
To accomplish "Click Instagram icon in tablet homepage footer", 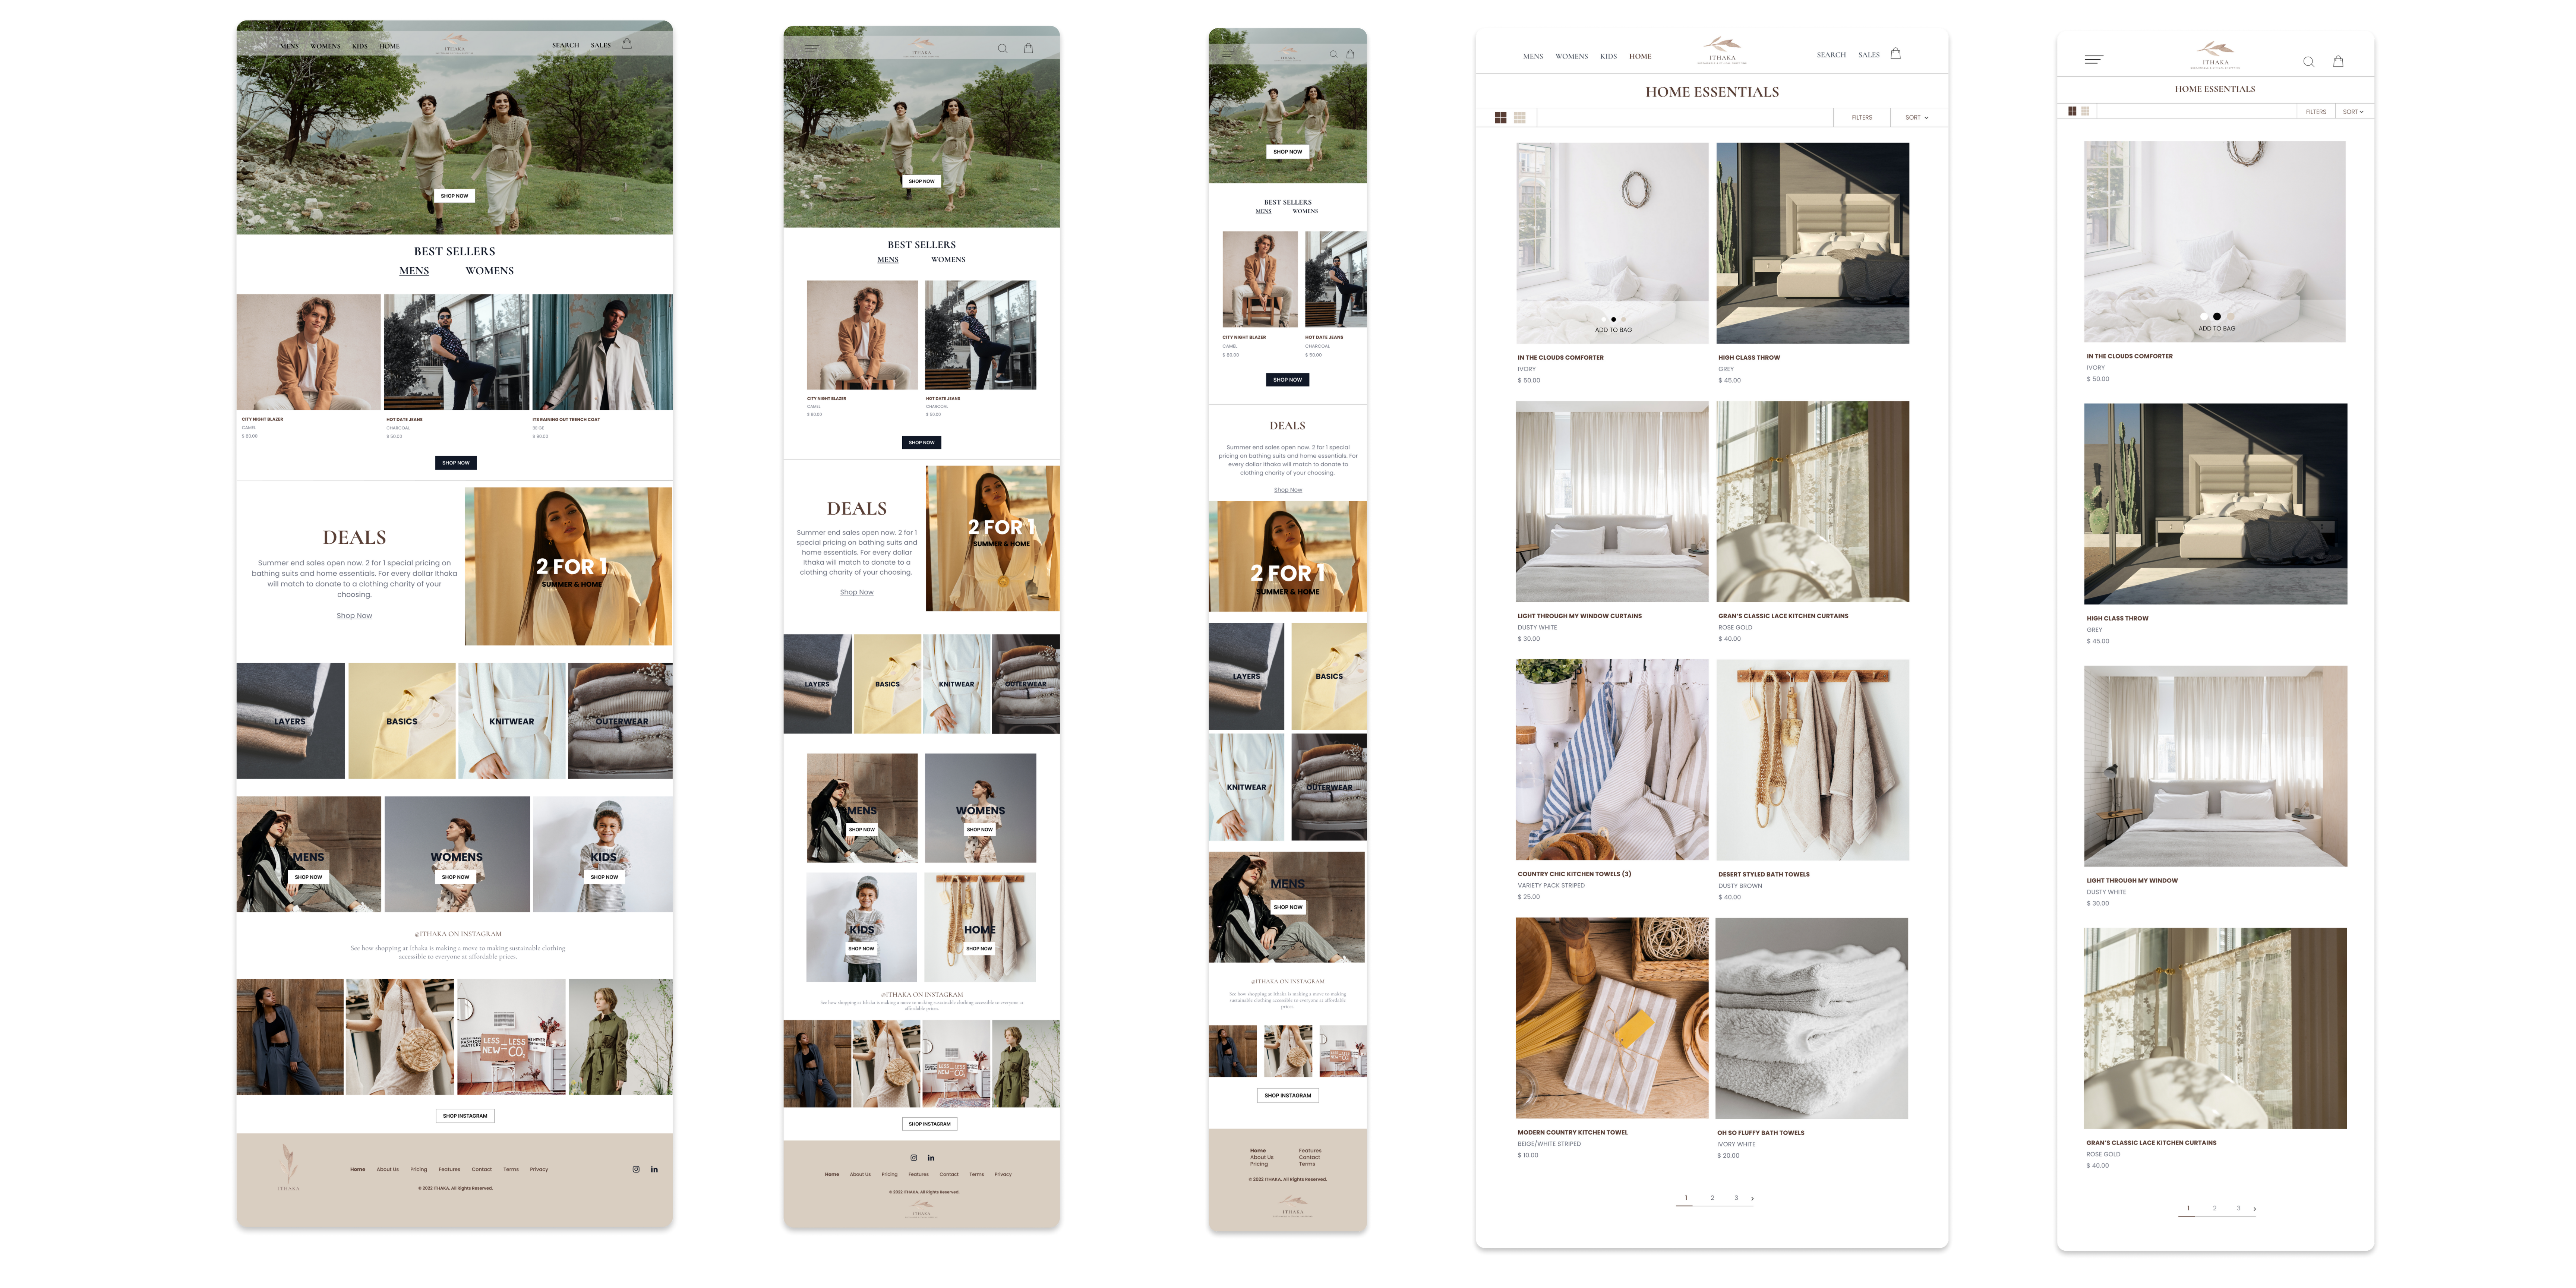I will [913, 1158].
